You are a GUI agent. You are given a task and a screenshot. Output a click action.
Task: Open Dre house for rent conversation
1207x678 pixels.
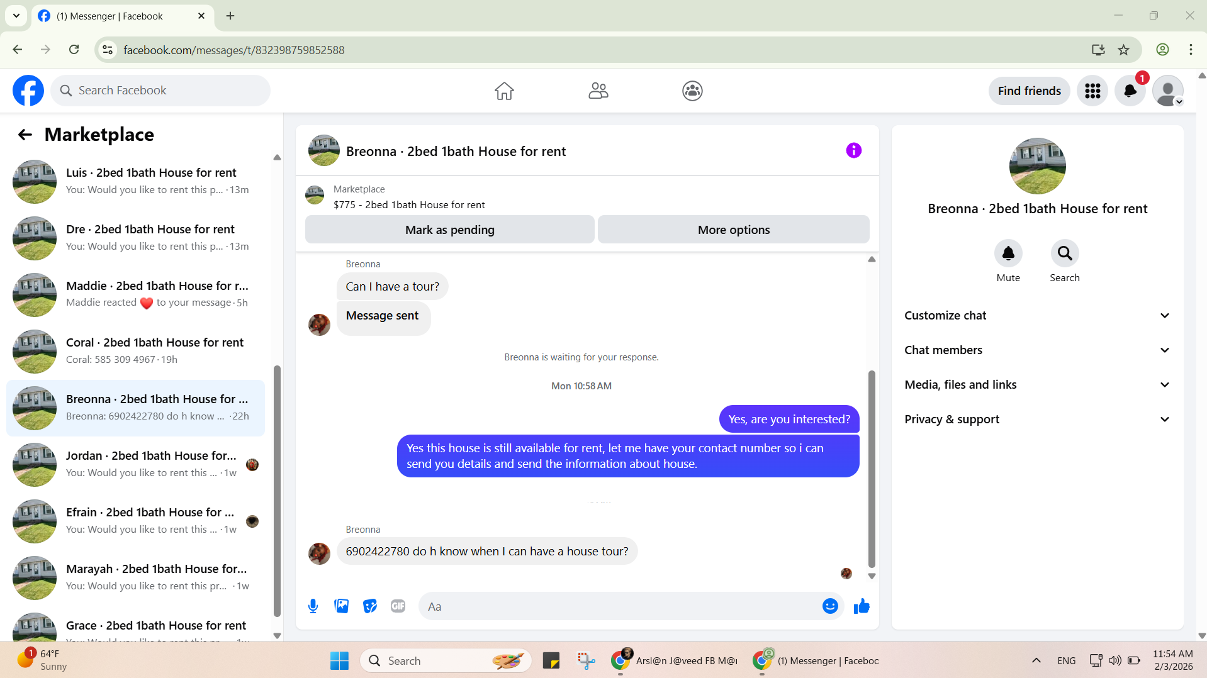tap(135, 238)
